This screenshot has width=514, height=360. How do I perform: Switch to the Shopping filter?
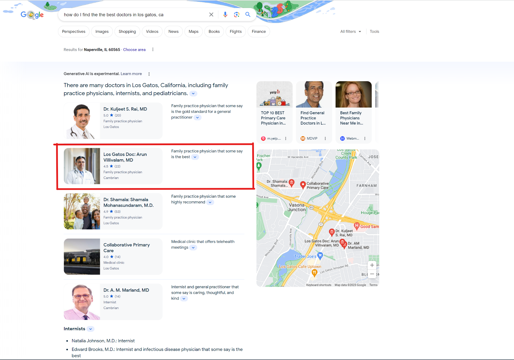127,32
